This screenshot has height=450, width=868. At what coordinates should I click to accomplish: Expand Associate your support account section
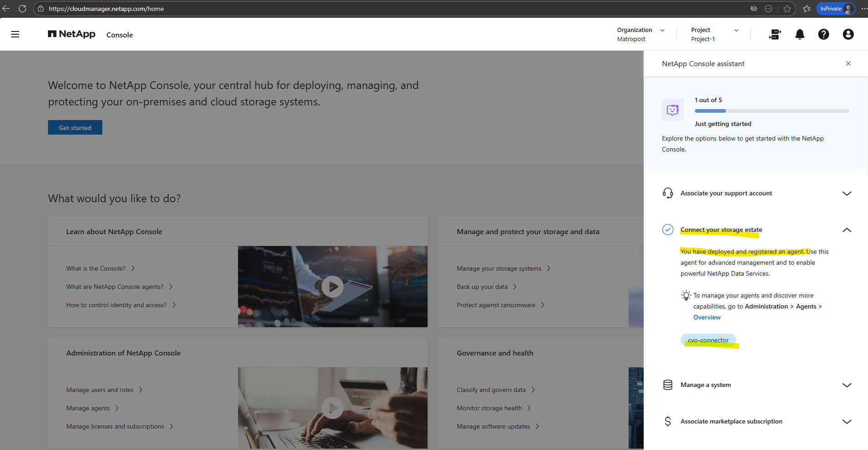[x=847, y=193]
